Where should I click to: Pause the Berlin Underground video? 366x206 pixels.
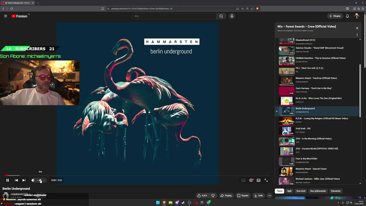tap(7, 180)
